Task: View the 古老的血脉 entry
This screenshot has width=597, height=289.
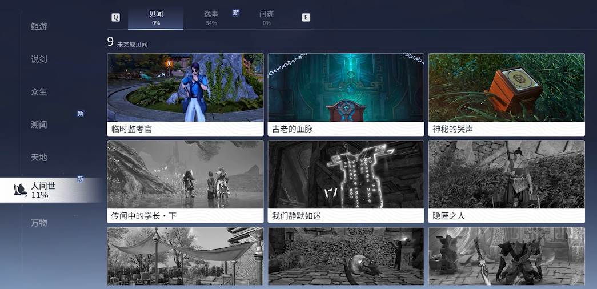Action: [x=346, y=94]
